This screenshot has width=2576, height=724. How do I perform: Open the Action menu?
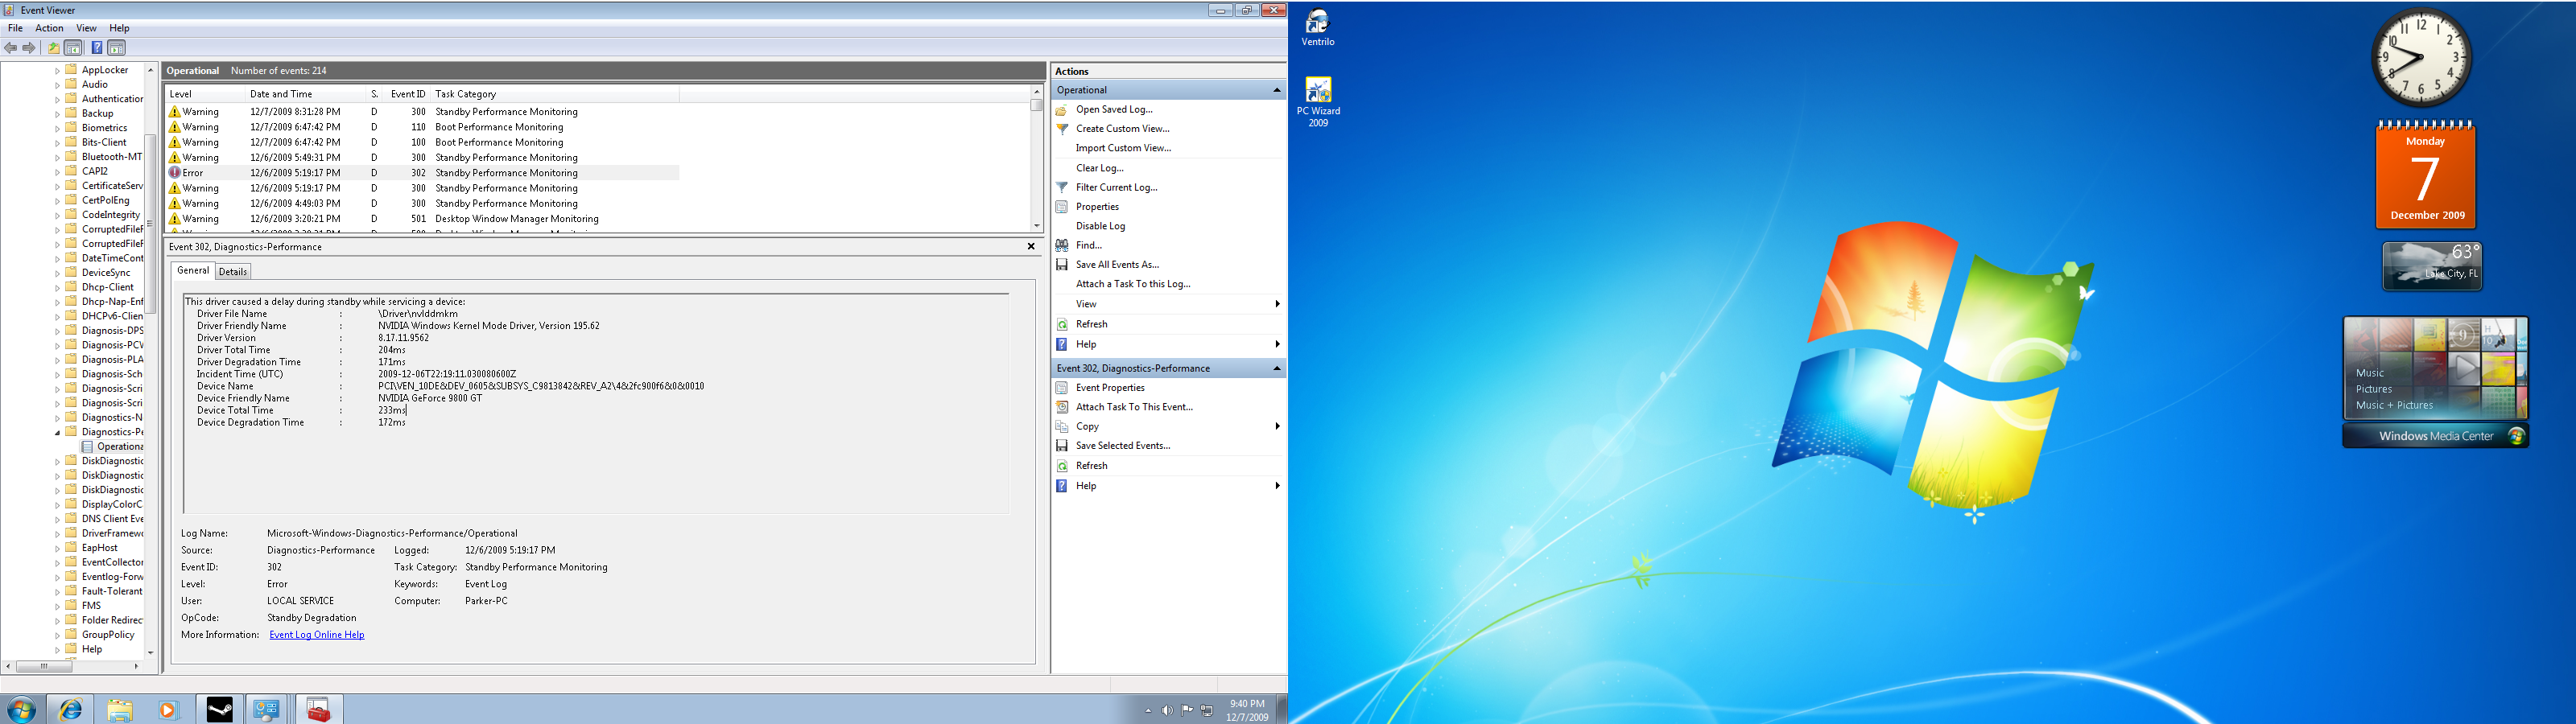49,28
